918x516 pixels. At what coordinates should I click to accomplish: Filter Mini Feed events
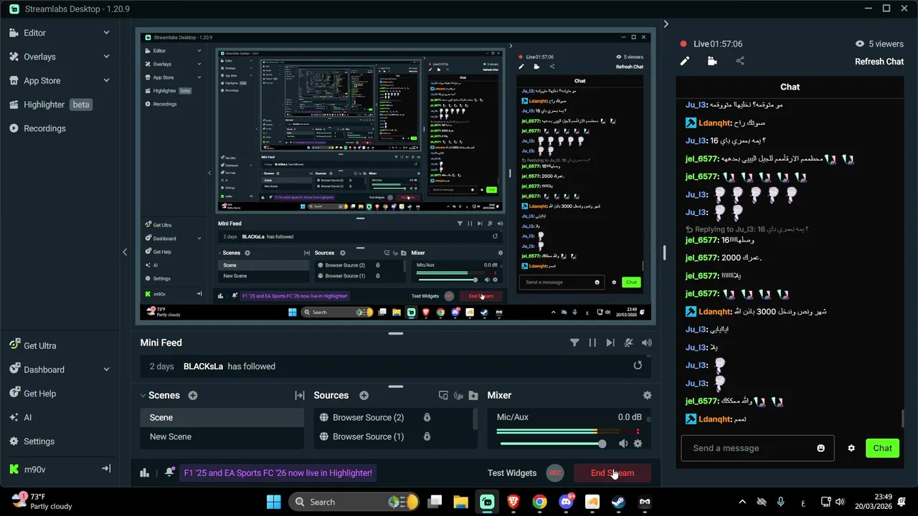574,343
